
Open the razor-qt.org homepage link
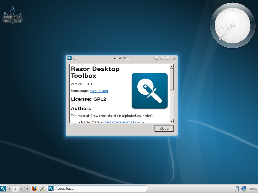(x=99, y=91)
